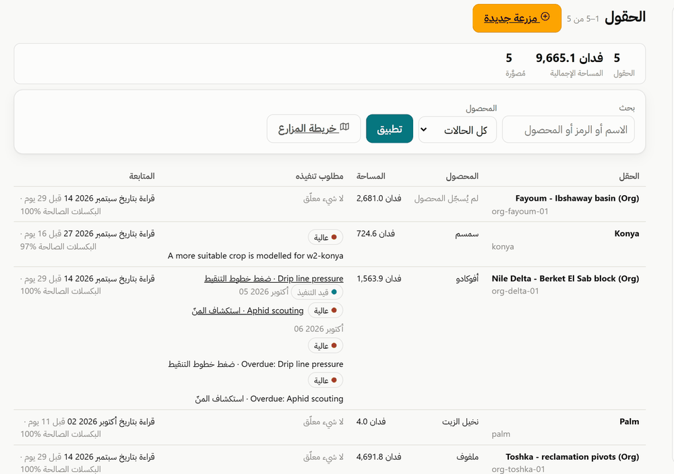Image resolution: width=674 pixels, height=474 pixels.
Task: Focus the search field الاسم أو الرمز أو المحصول
Action: point(568,130)
